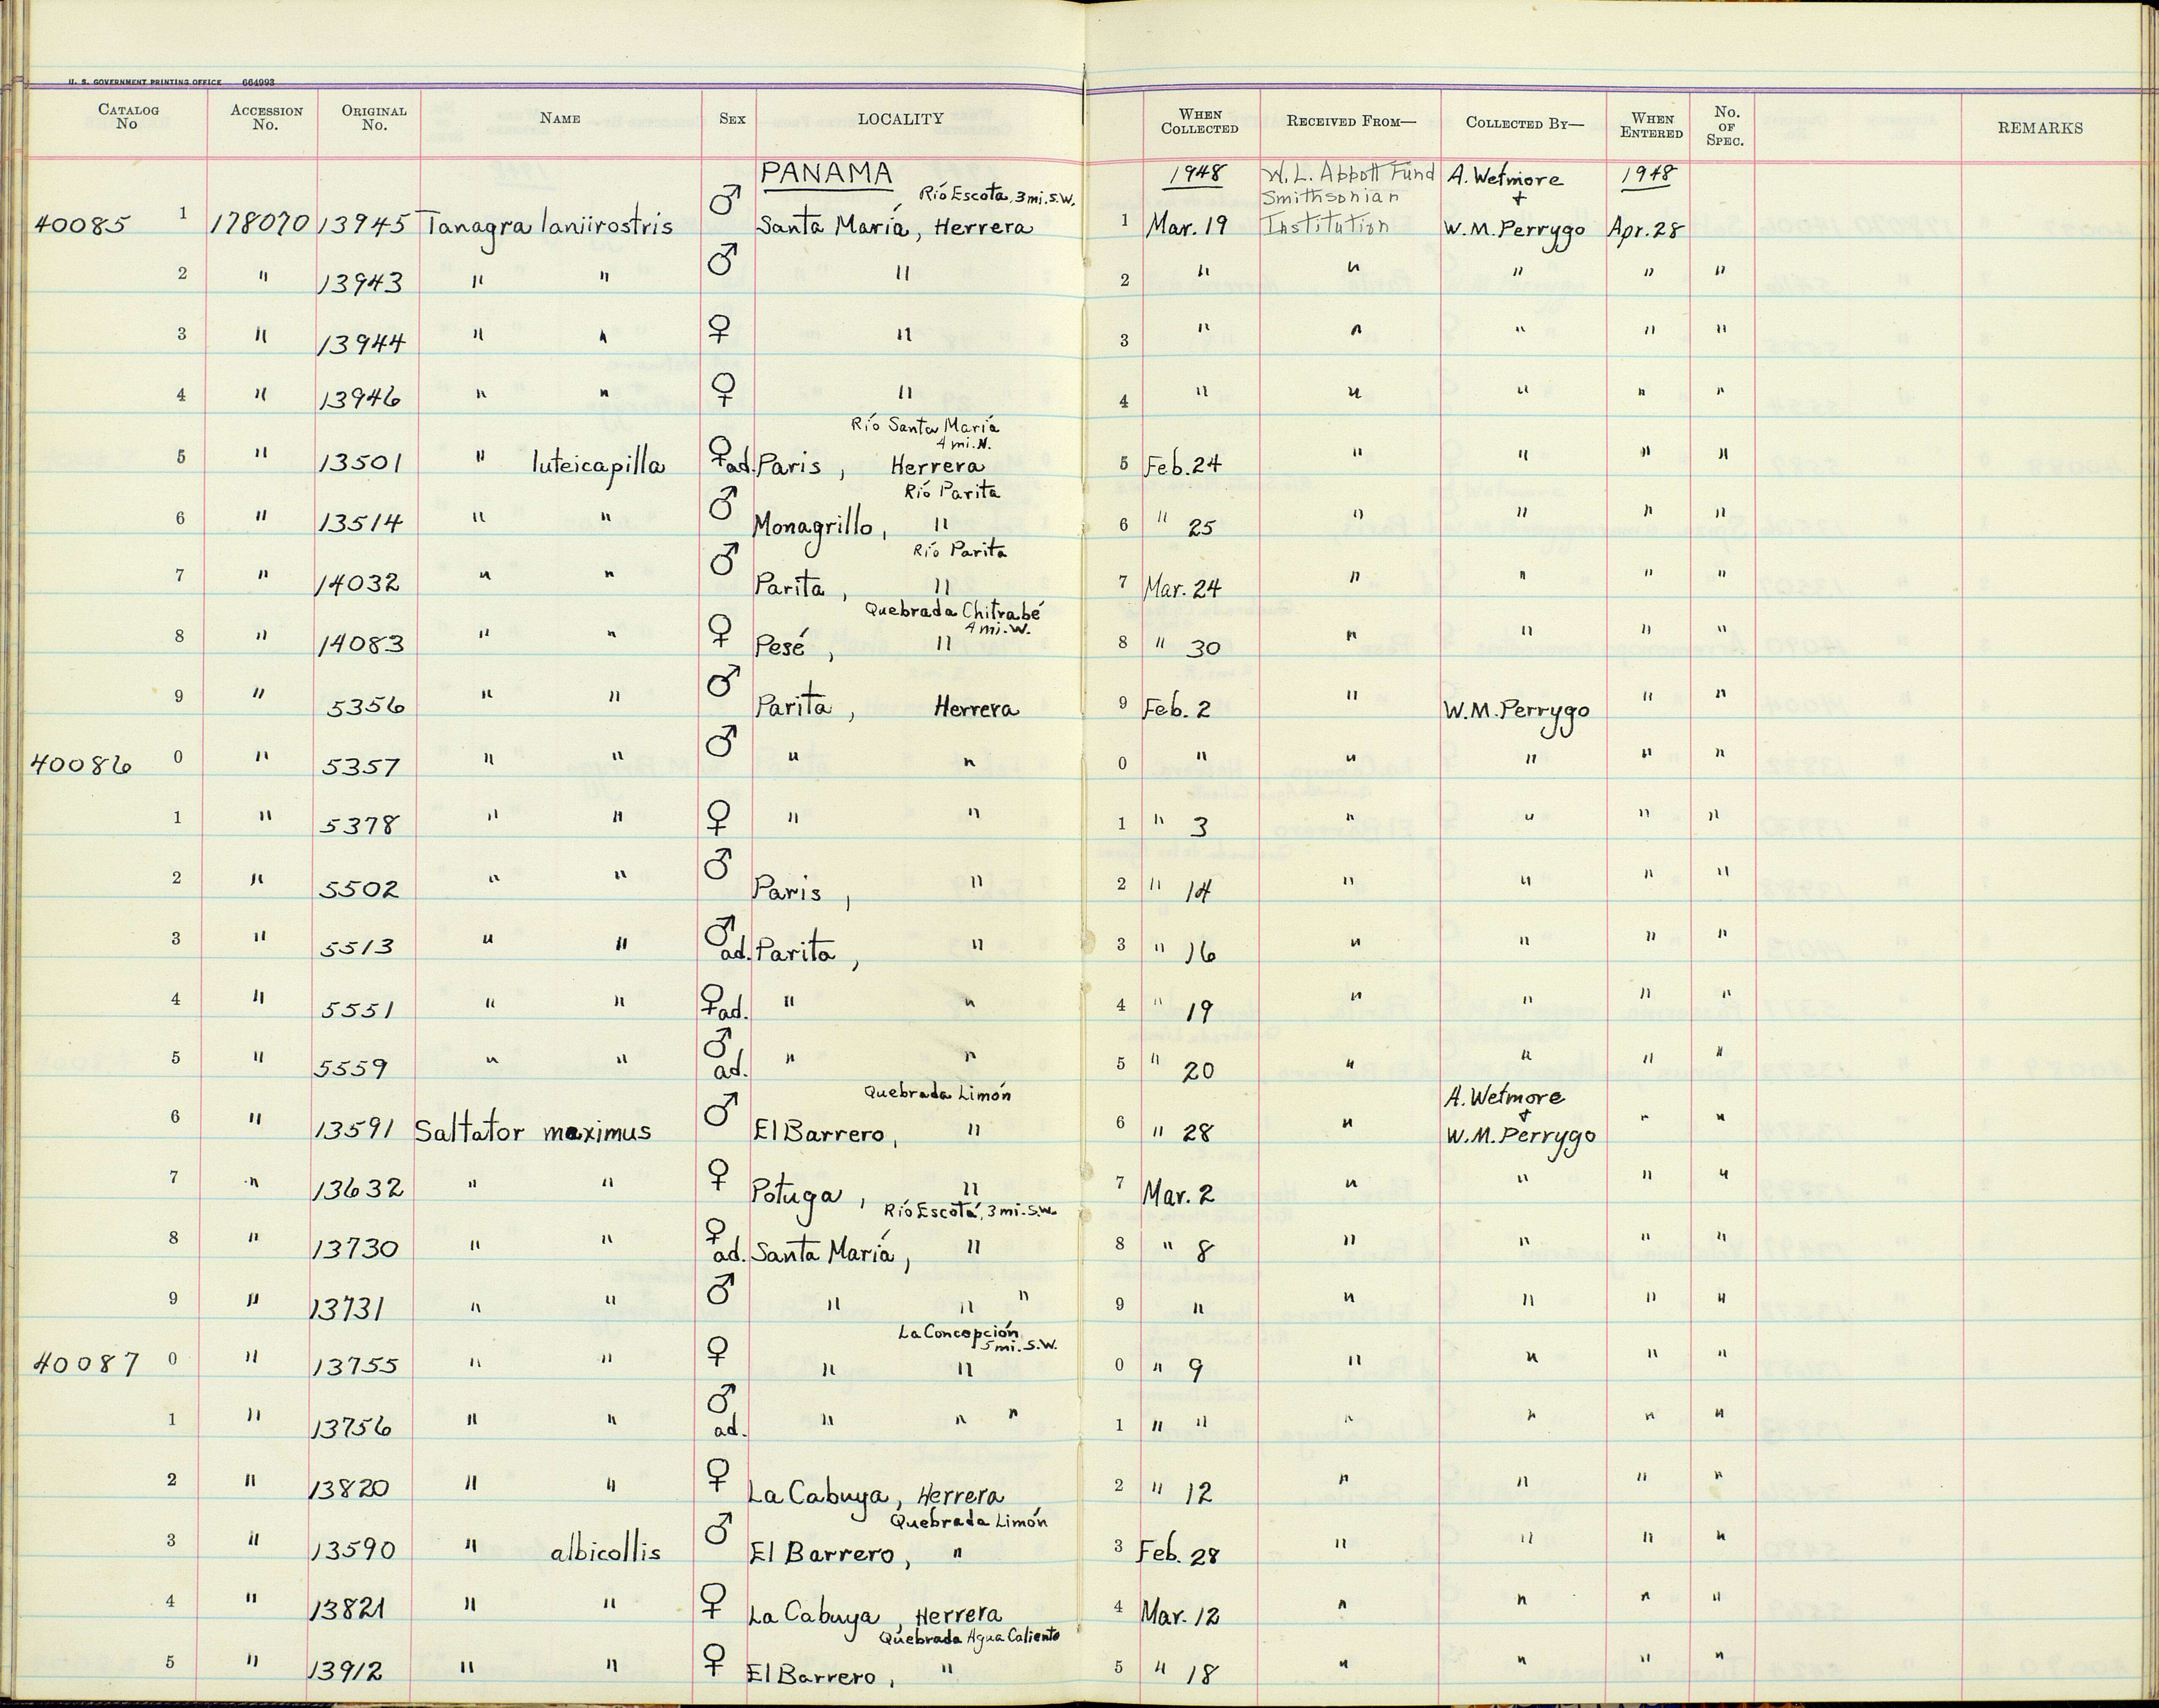Select female symbol in the 13912 row
2159x1708 pixels.
click(714, 1662)
